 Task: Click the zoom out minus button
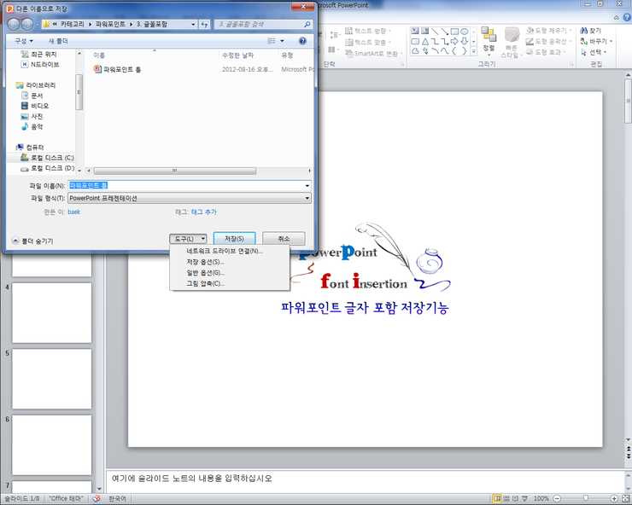tap(557, 498)
